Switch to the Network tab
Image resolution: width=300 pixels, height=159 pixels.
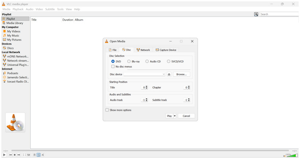click(143, 50)
